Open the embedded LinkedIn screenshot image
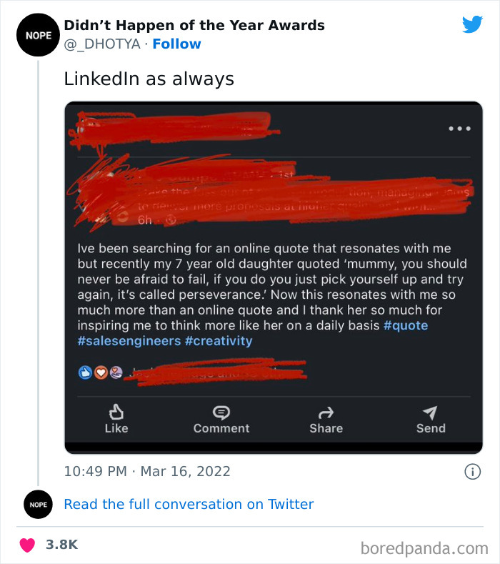Viewport: 500px width, 564px height. pyautogui.click(x=274, y=277)
